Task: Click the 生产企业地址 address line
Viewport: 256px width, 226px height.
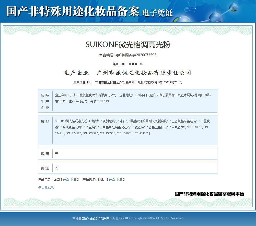Action: coord(127,82)
